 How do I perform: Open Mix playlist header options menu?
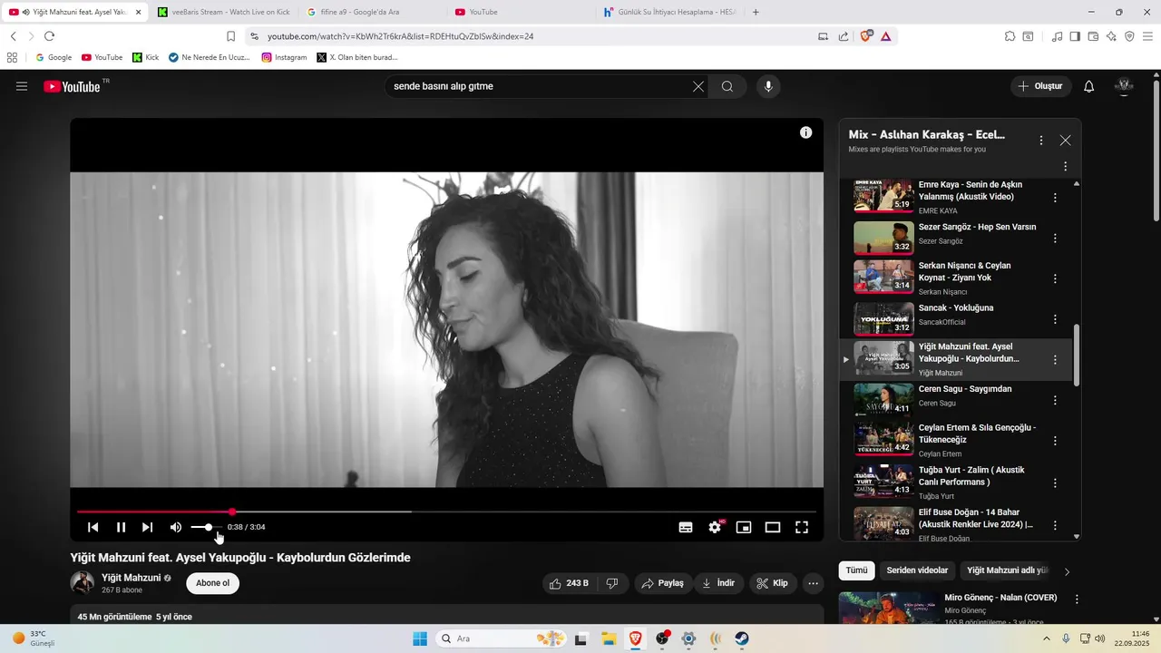click(1041, 141)
